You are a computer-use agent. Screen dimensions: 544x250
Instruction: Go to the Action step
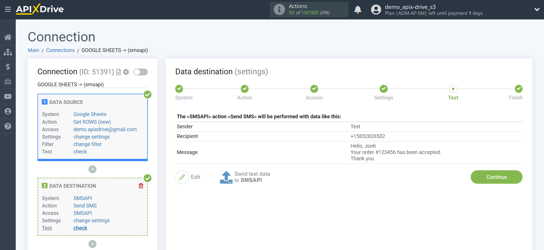pyautogui.click(x=245, y=89)
